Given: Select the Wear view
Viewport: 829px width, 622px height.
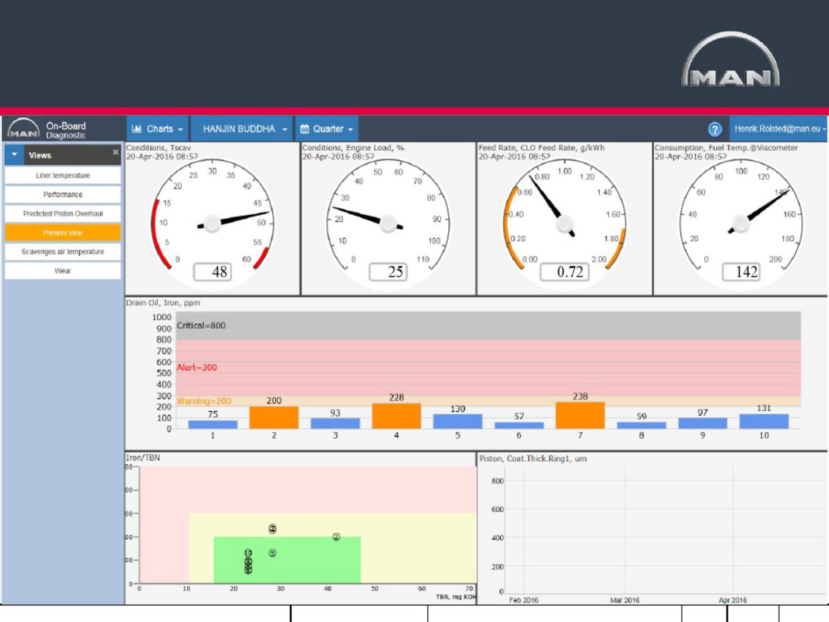Looking at the screenshot, I should tap(63, 271).
